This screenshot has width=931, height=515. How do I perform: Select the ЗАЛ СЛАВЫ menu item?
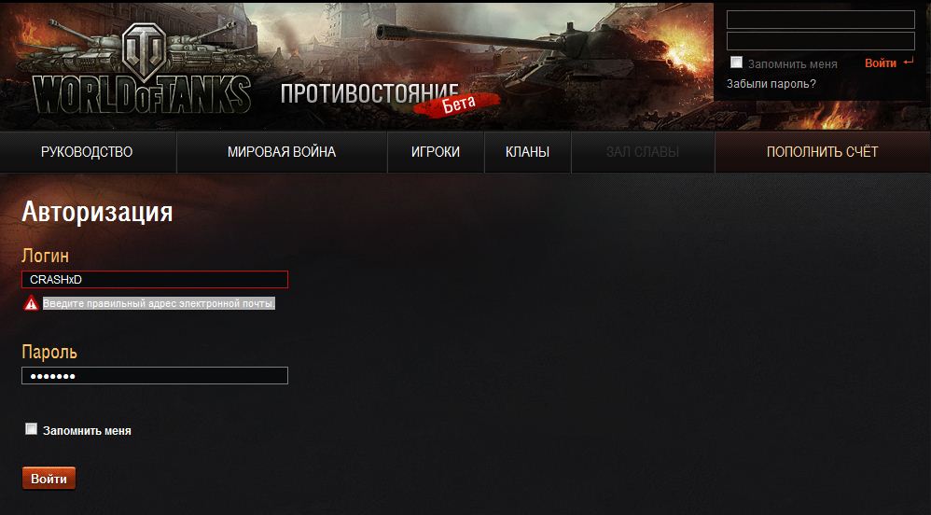coord(643,152)
